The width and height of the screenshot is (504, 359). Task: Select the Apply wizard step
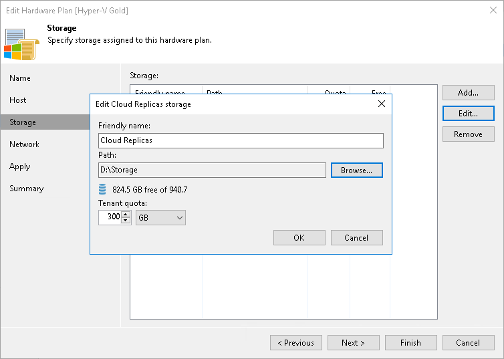click(19, 166)
